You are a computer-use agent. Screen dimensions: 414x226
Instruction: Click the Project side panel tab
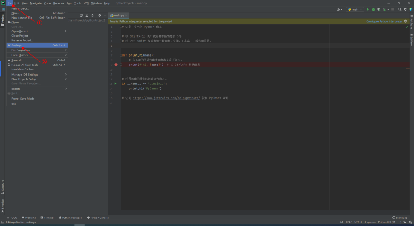(3, 20)
